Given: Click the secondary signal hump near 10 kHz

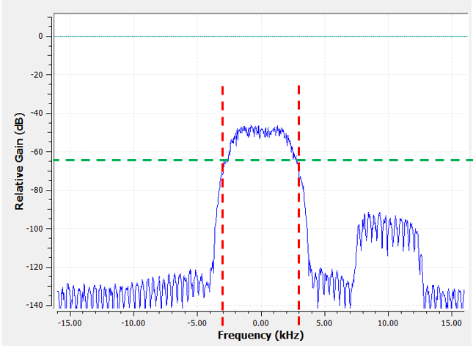Looking at the screenshot, I should click(387, 227).
